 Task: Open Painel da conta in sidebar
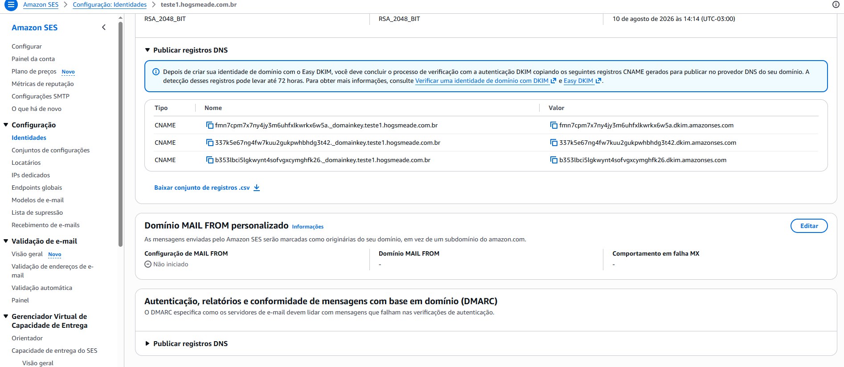[x=33, y=59]
